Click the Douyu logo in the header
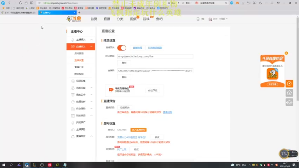The height and width of the screenshot is (168, 299). coord(74,19)
